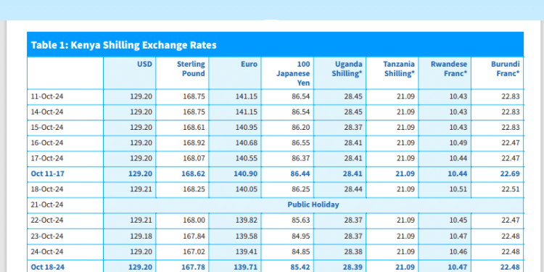Click the Japanese Yen average 85.42
The image size is (544, 272).
click(x=300, y=267)
